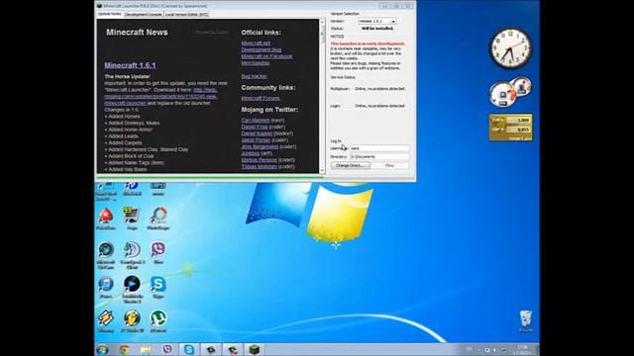Viewport: 634px width, 356px height.
Task: Open the Version selection dropdown
Action: 376,21
